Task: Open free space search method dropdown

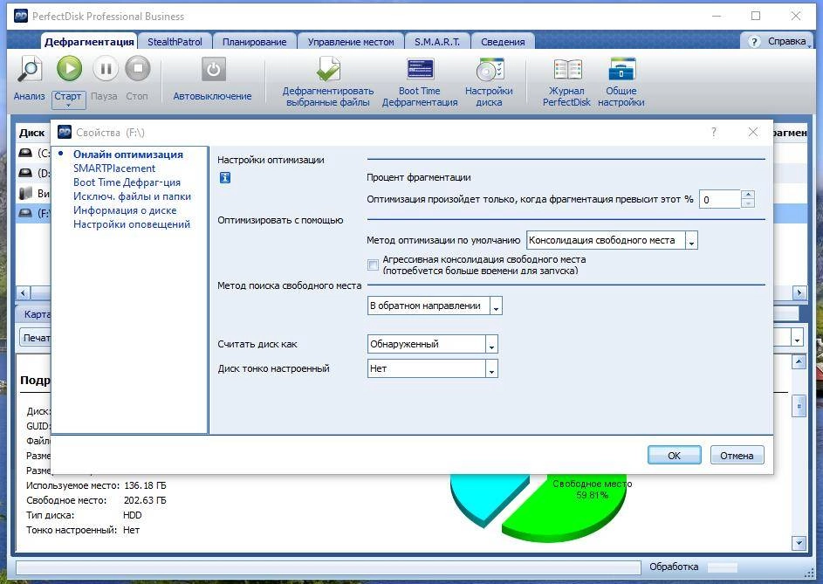Action: click(x=496, y=306)
